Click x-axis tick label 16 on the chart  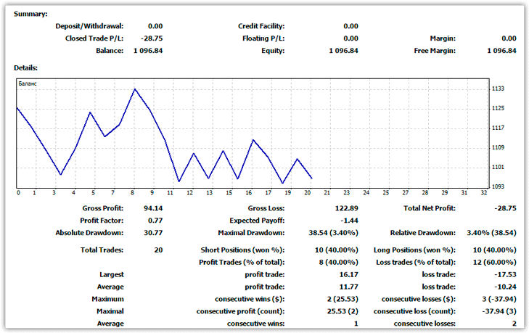click(x=248, y=193)
